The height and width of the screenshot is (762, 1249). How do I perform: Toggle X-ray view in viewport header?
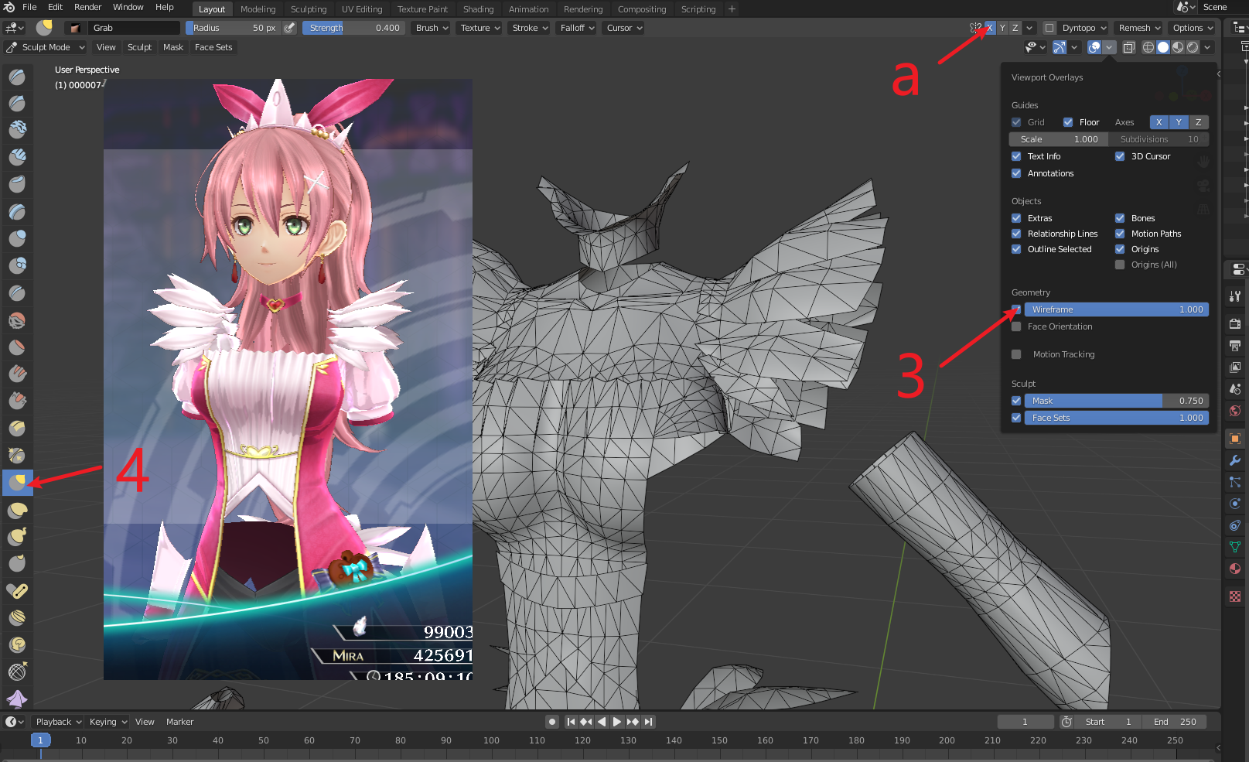[1129, 47]
